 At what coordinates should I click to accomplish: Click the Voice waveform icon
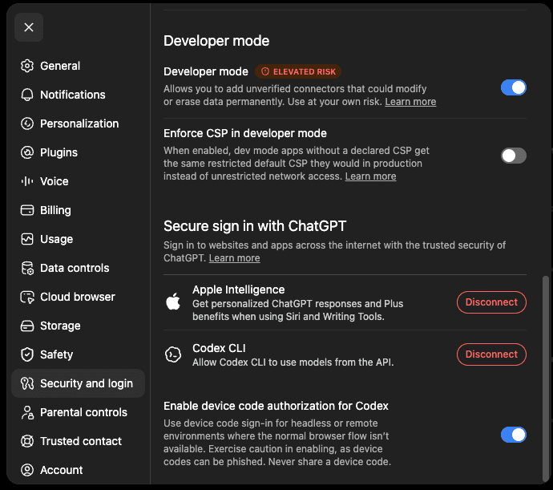[x=27, y=181]
